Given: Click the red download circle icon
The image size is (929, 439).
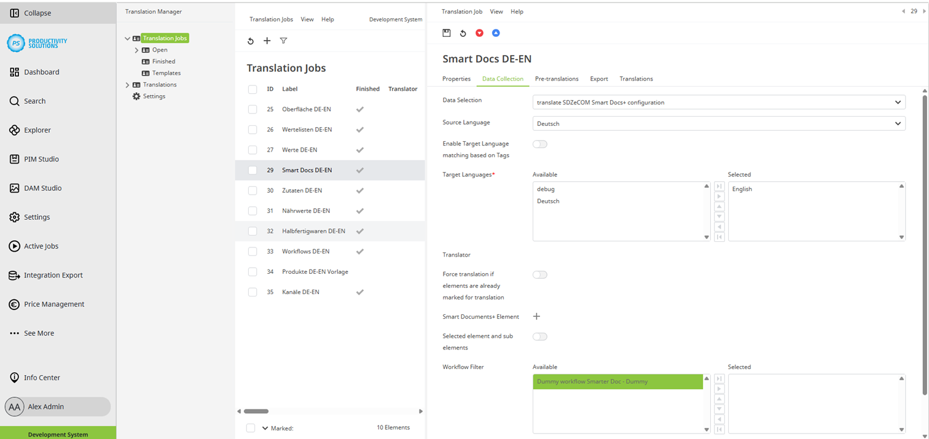Looking at the screenshot, I should (x=479, y=33).
